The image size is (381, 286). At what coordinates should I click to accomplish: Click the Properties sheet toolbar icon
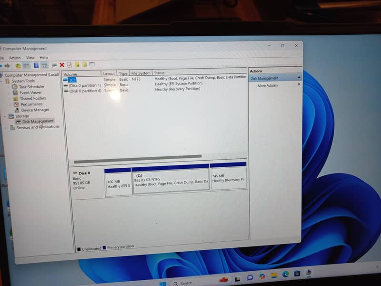(70, 65)
